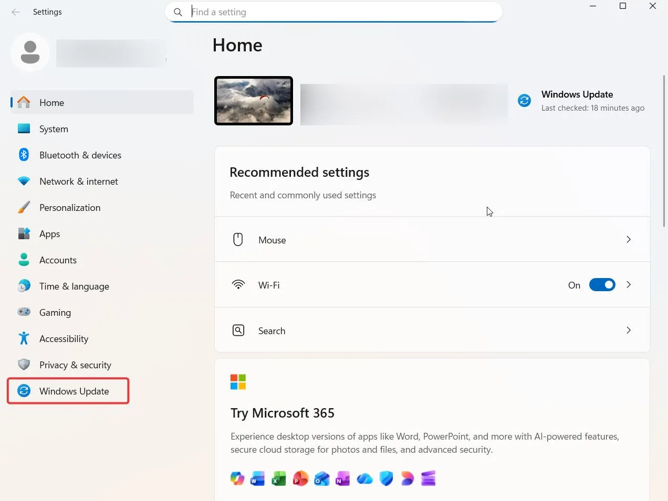Click the vertical scrollbar on the right
The height and width of the screenshot is (501, 668).
click(664, 151)
